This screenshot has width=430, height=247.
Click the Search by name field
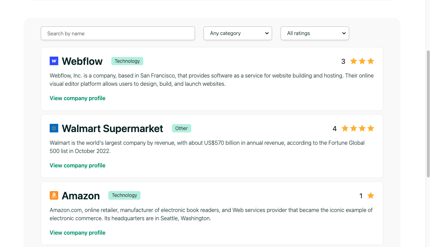[118, 33]
